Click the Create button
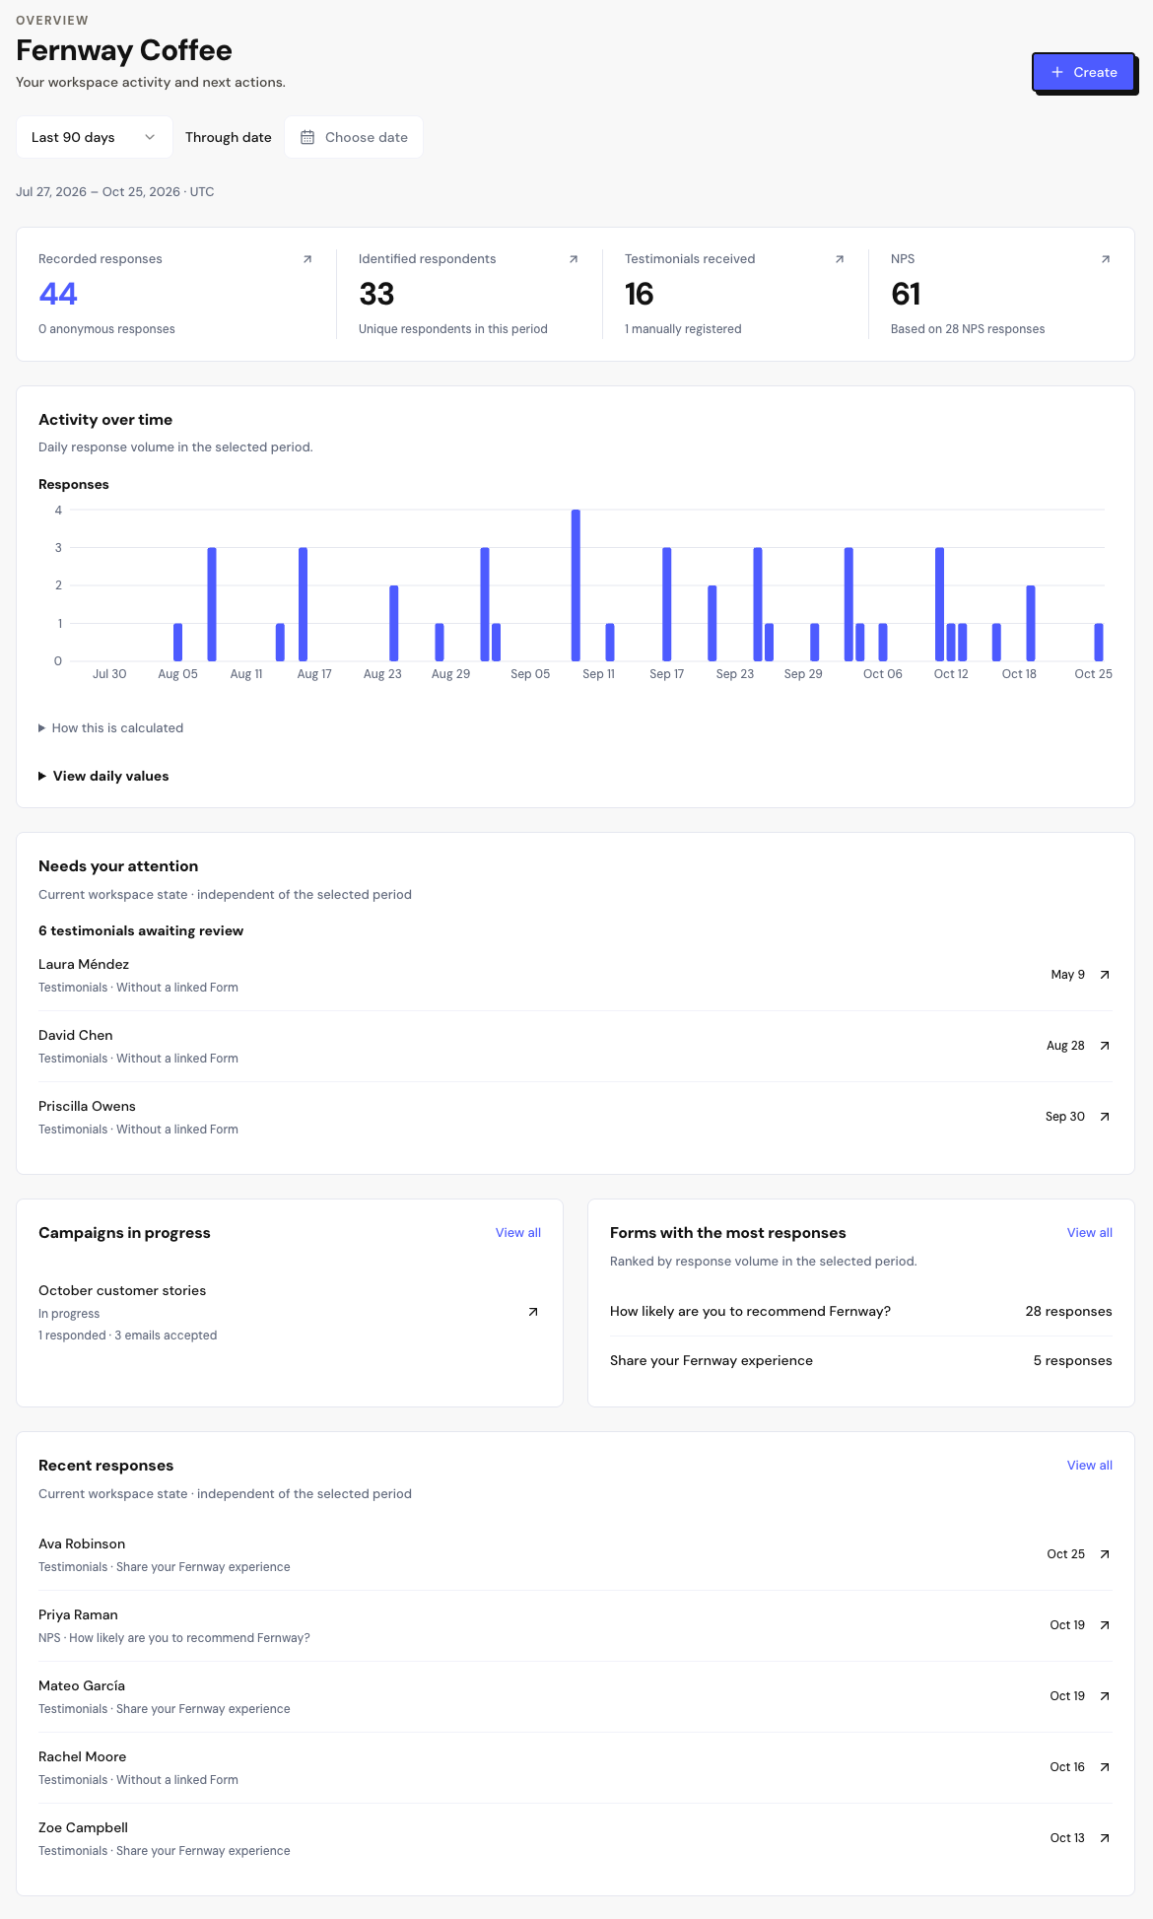Viewport: 1153px width, 1919px height. (x=1083, y=72)
